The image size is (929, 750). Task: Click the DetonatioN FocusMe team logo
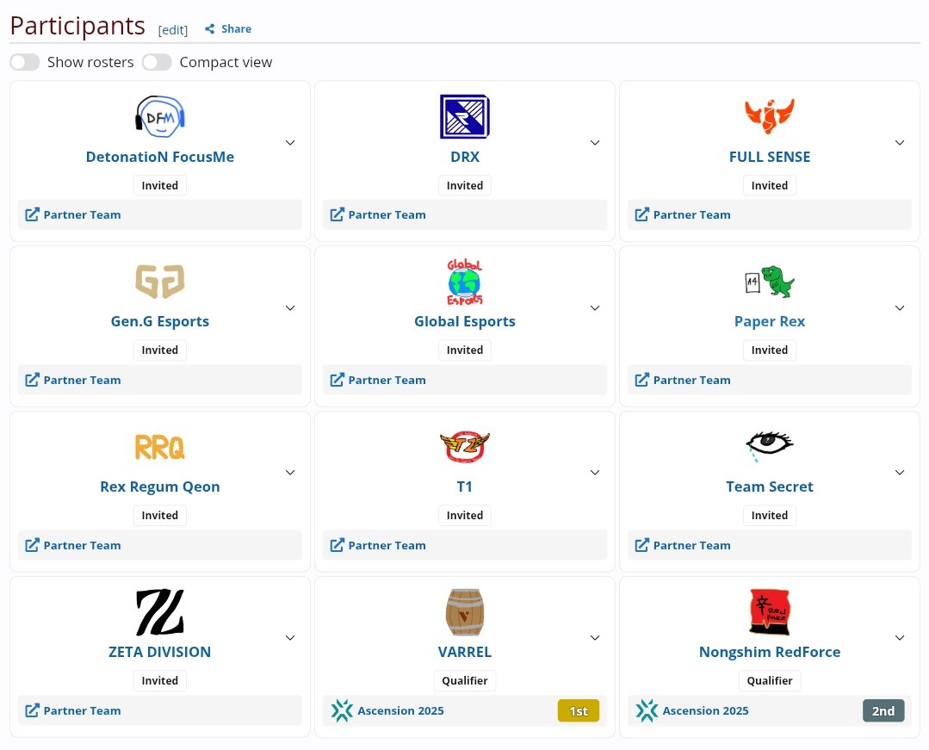[x=160, y=117]
